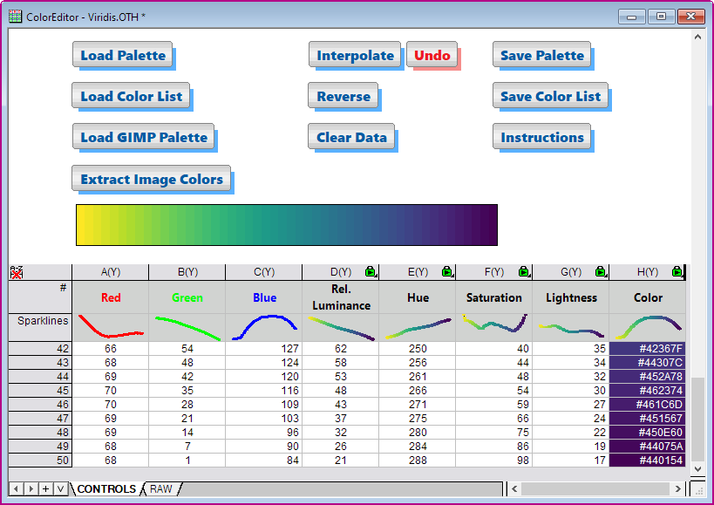
Task: Click the viridis gradient preview bar
Action: (x=287, y=225)
